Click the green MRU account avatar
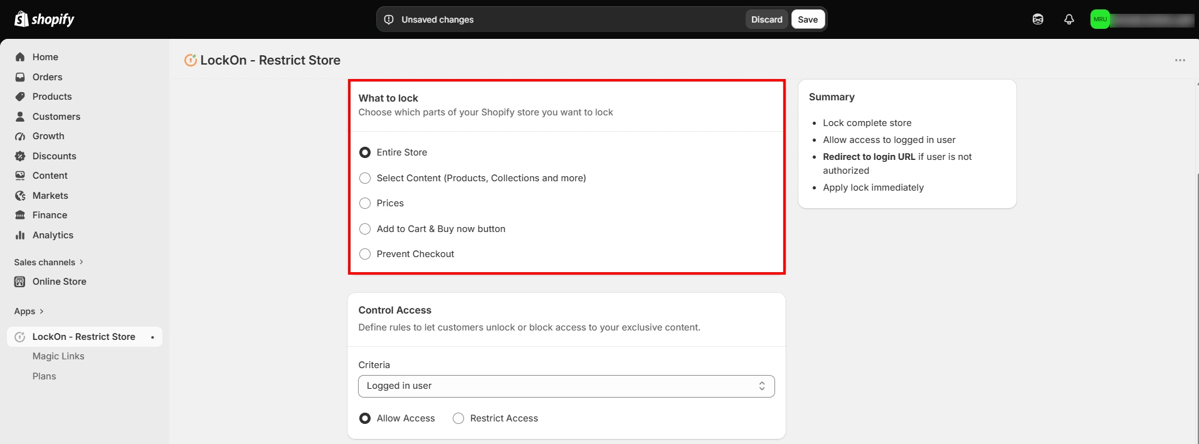This screenshot has height=444, width=1199. (1100, 19)
